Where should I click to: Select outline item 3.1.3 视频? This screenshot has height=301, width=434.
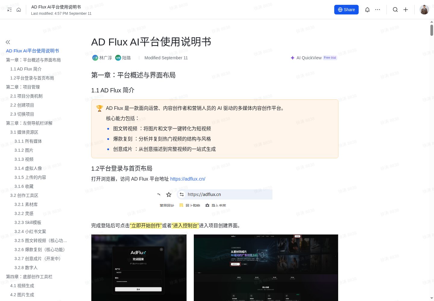(x=24, y=159)
